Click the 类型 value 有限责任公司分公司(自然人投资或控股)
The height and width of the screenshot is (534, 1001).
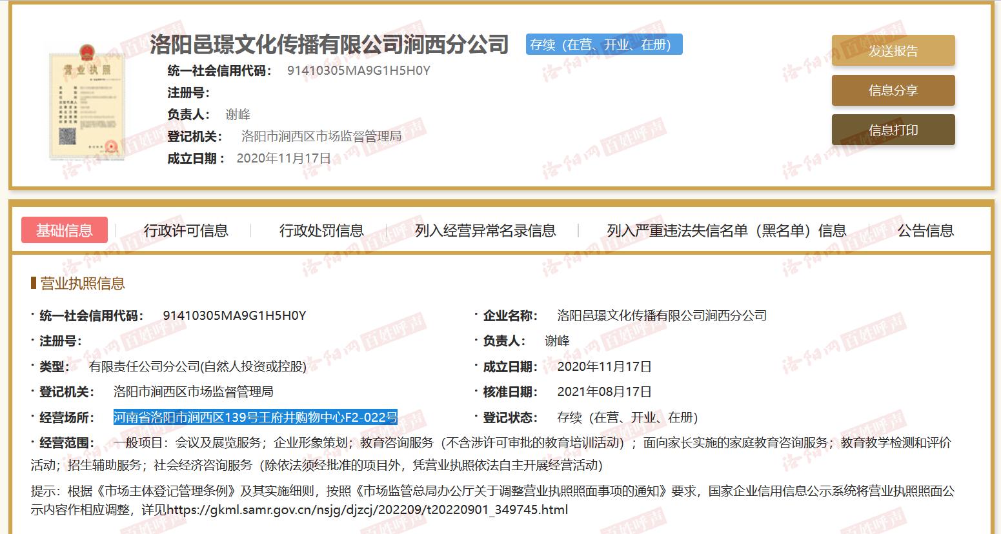click(x=197, y=366)
